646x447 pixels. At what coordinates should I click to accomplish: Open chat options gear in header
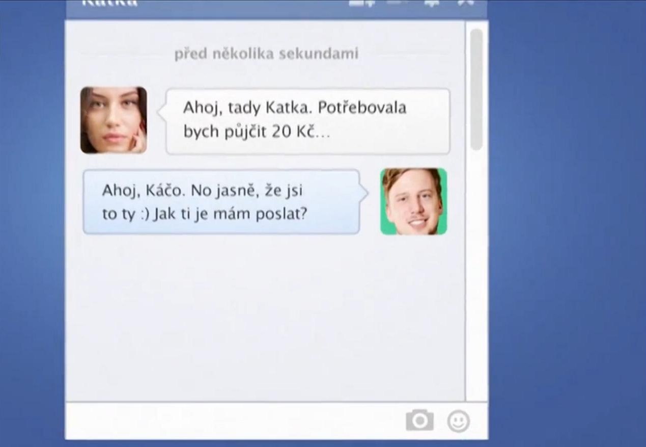[432, 3]
